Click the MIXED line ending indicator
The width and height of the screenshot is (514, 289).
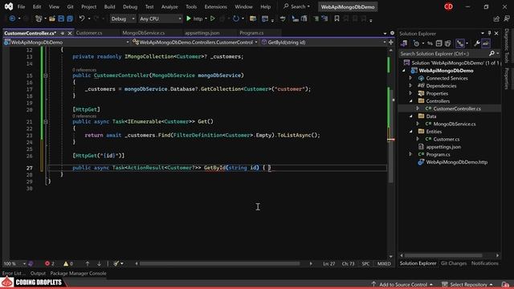coord(384,263)
